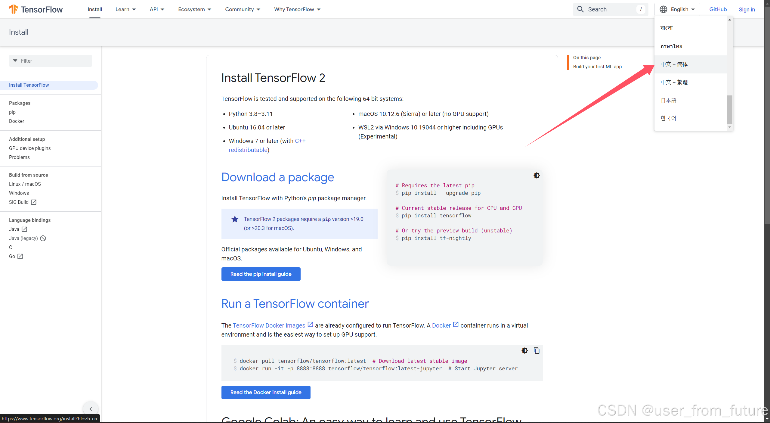Open the Why TensorFlow dropdown
The width and height of the screenshot is (770, 423).
pyautogui.click(x=297, y=9)
